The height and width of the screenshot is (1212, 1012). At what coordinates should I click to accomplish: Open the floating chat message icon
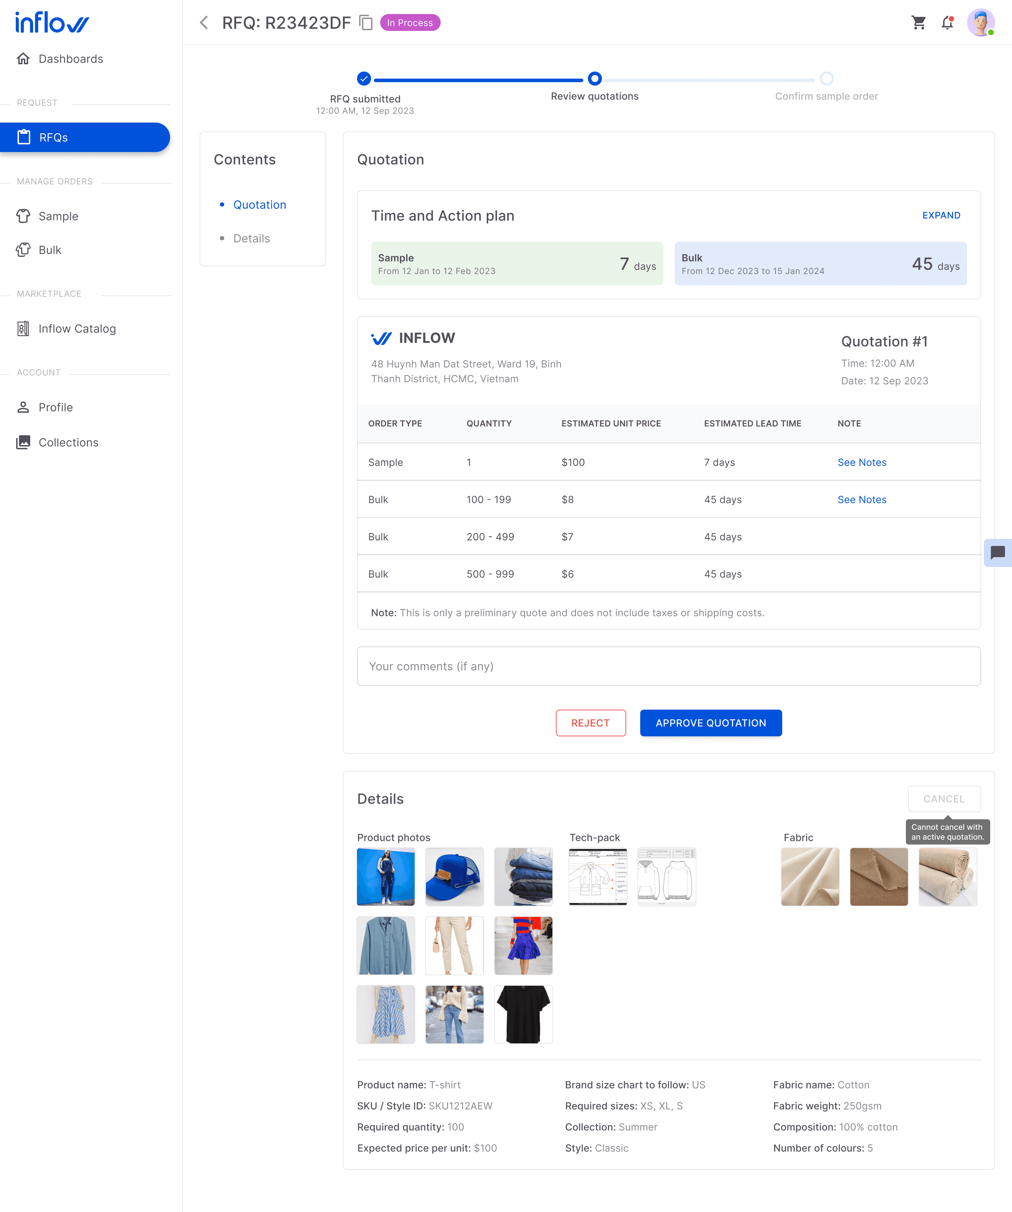998,553
